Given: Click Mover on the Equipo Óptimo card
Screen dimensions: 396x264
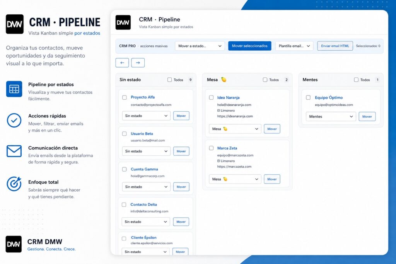Looking at the screenshot, I should click(367, 117).
